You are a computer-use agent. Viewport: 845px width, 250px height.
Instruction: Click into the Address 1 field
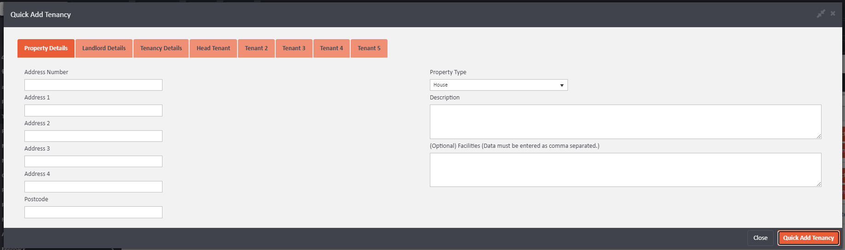pyautogui.click(x=93, y=110)
